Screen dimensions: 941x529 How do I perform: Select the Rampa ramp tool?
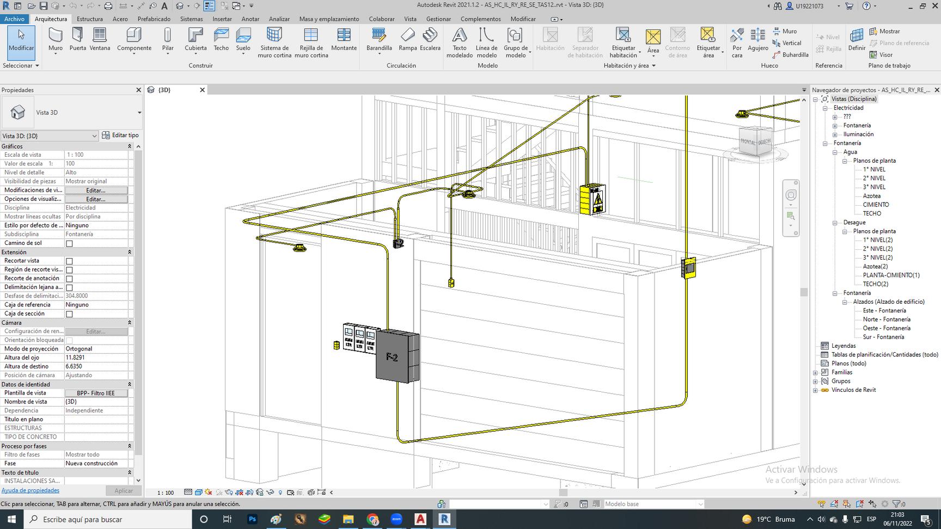point(408,40)
